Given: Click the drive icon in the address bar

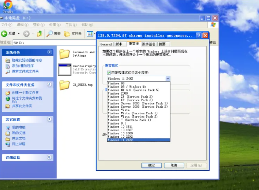Looking at the screenshot, I should click(16, 43).
